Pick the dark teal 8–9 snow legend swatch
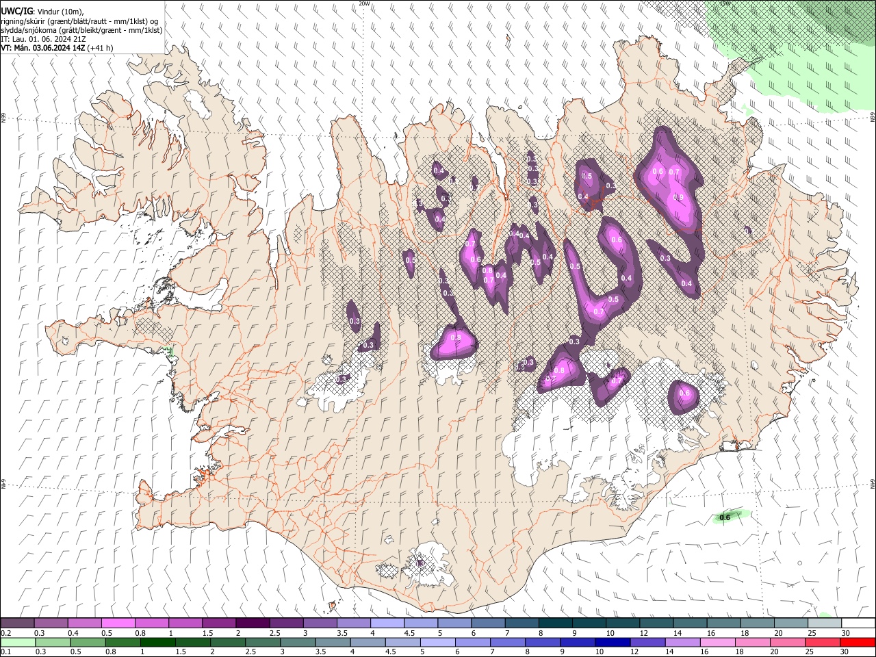The height and width of the screenshot is (657, 876). tap(556, 623)
